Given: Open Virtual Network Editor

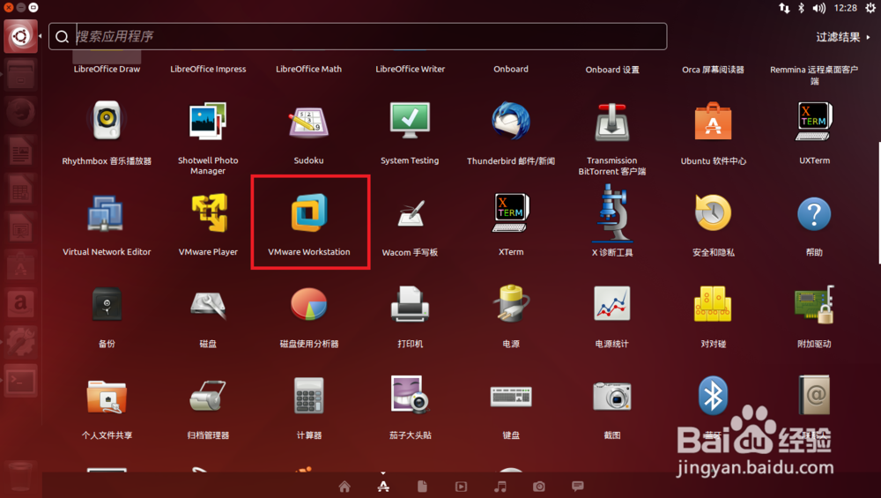Looking at the screenshot, I should coord(107,213).
